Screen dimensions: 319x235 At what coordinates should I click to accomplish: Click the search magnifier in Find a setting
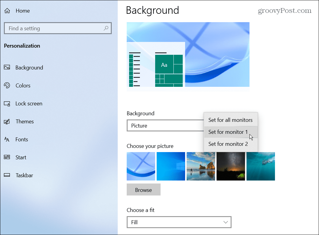coord(106,28)
